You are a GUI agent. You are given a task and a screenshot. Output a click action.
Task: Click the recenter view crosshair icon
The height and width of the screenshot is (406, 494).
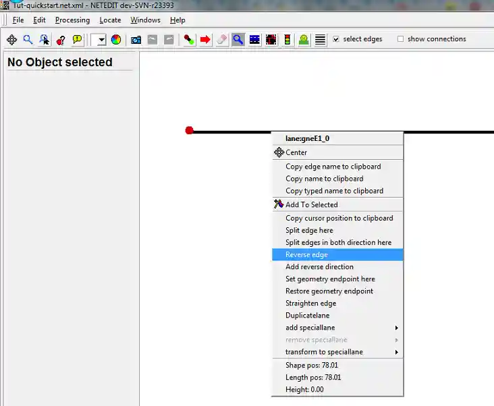point(12,40)
